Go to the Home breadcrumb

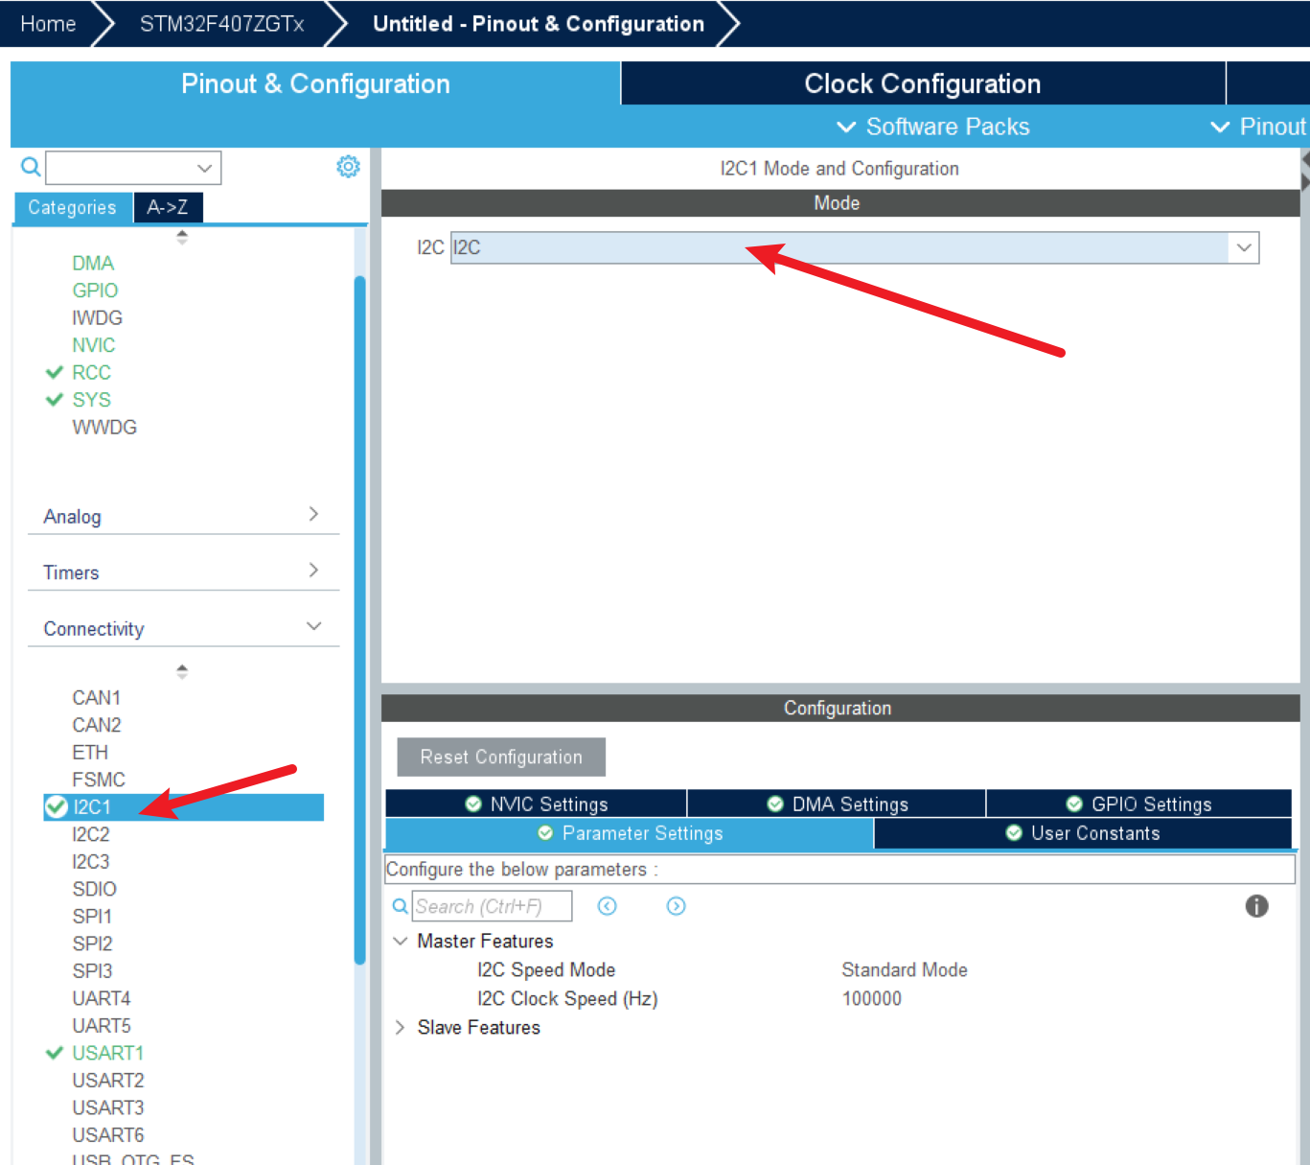(x=48, y=24)
